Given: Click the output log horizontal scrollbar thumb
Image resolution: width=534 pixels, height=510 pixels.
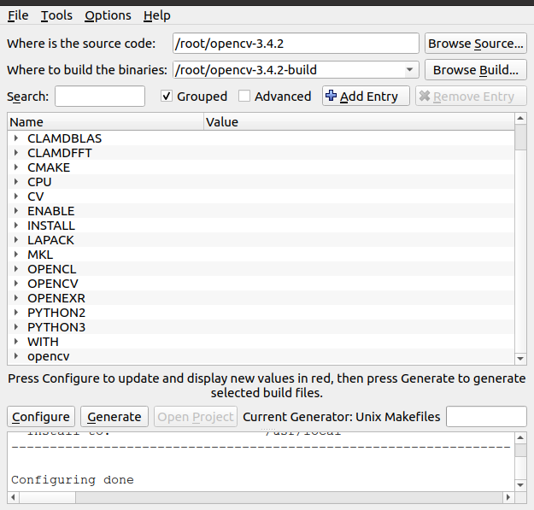Looking at the screenshot, I should click(47, 497).
